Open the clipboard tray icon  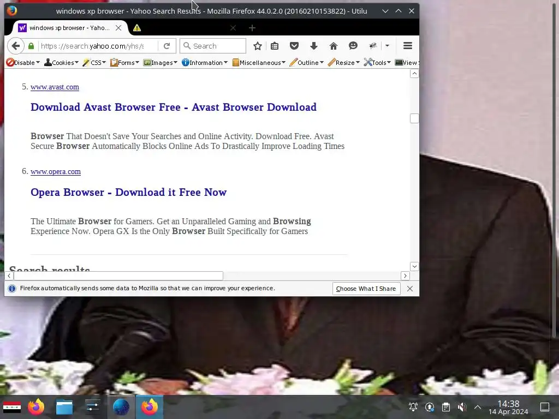click(445, 407)
